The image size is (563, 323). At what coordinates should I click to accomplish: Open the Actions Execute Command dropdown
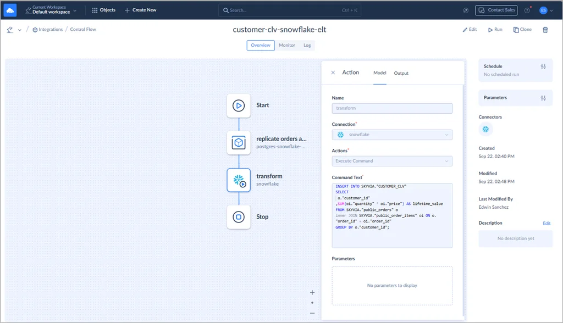392,161
